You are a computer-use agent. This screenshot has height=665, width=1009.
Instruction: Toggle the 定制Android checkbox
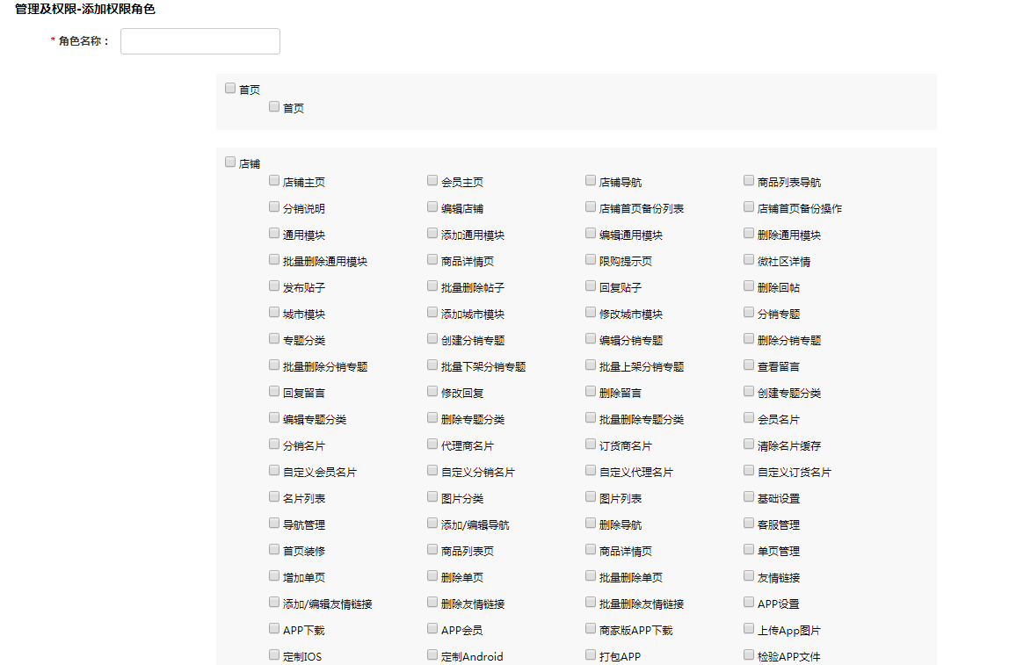432,655
